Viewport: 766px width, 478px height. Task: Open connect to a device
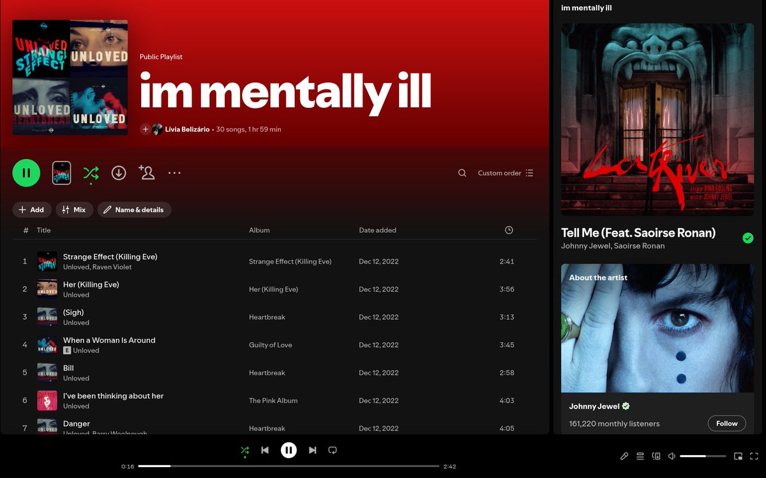[x=656, y=456]
